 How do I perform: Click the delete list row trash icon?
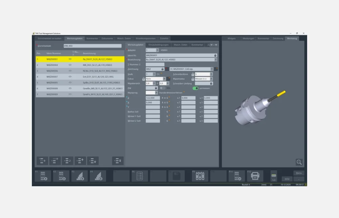(x=118, y=161)
